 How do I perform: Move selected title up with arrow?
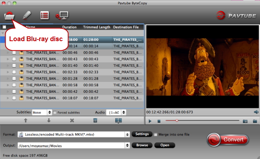coord(26,120)
